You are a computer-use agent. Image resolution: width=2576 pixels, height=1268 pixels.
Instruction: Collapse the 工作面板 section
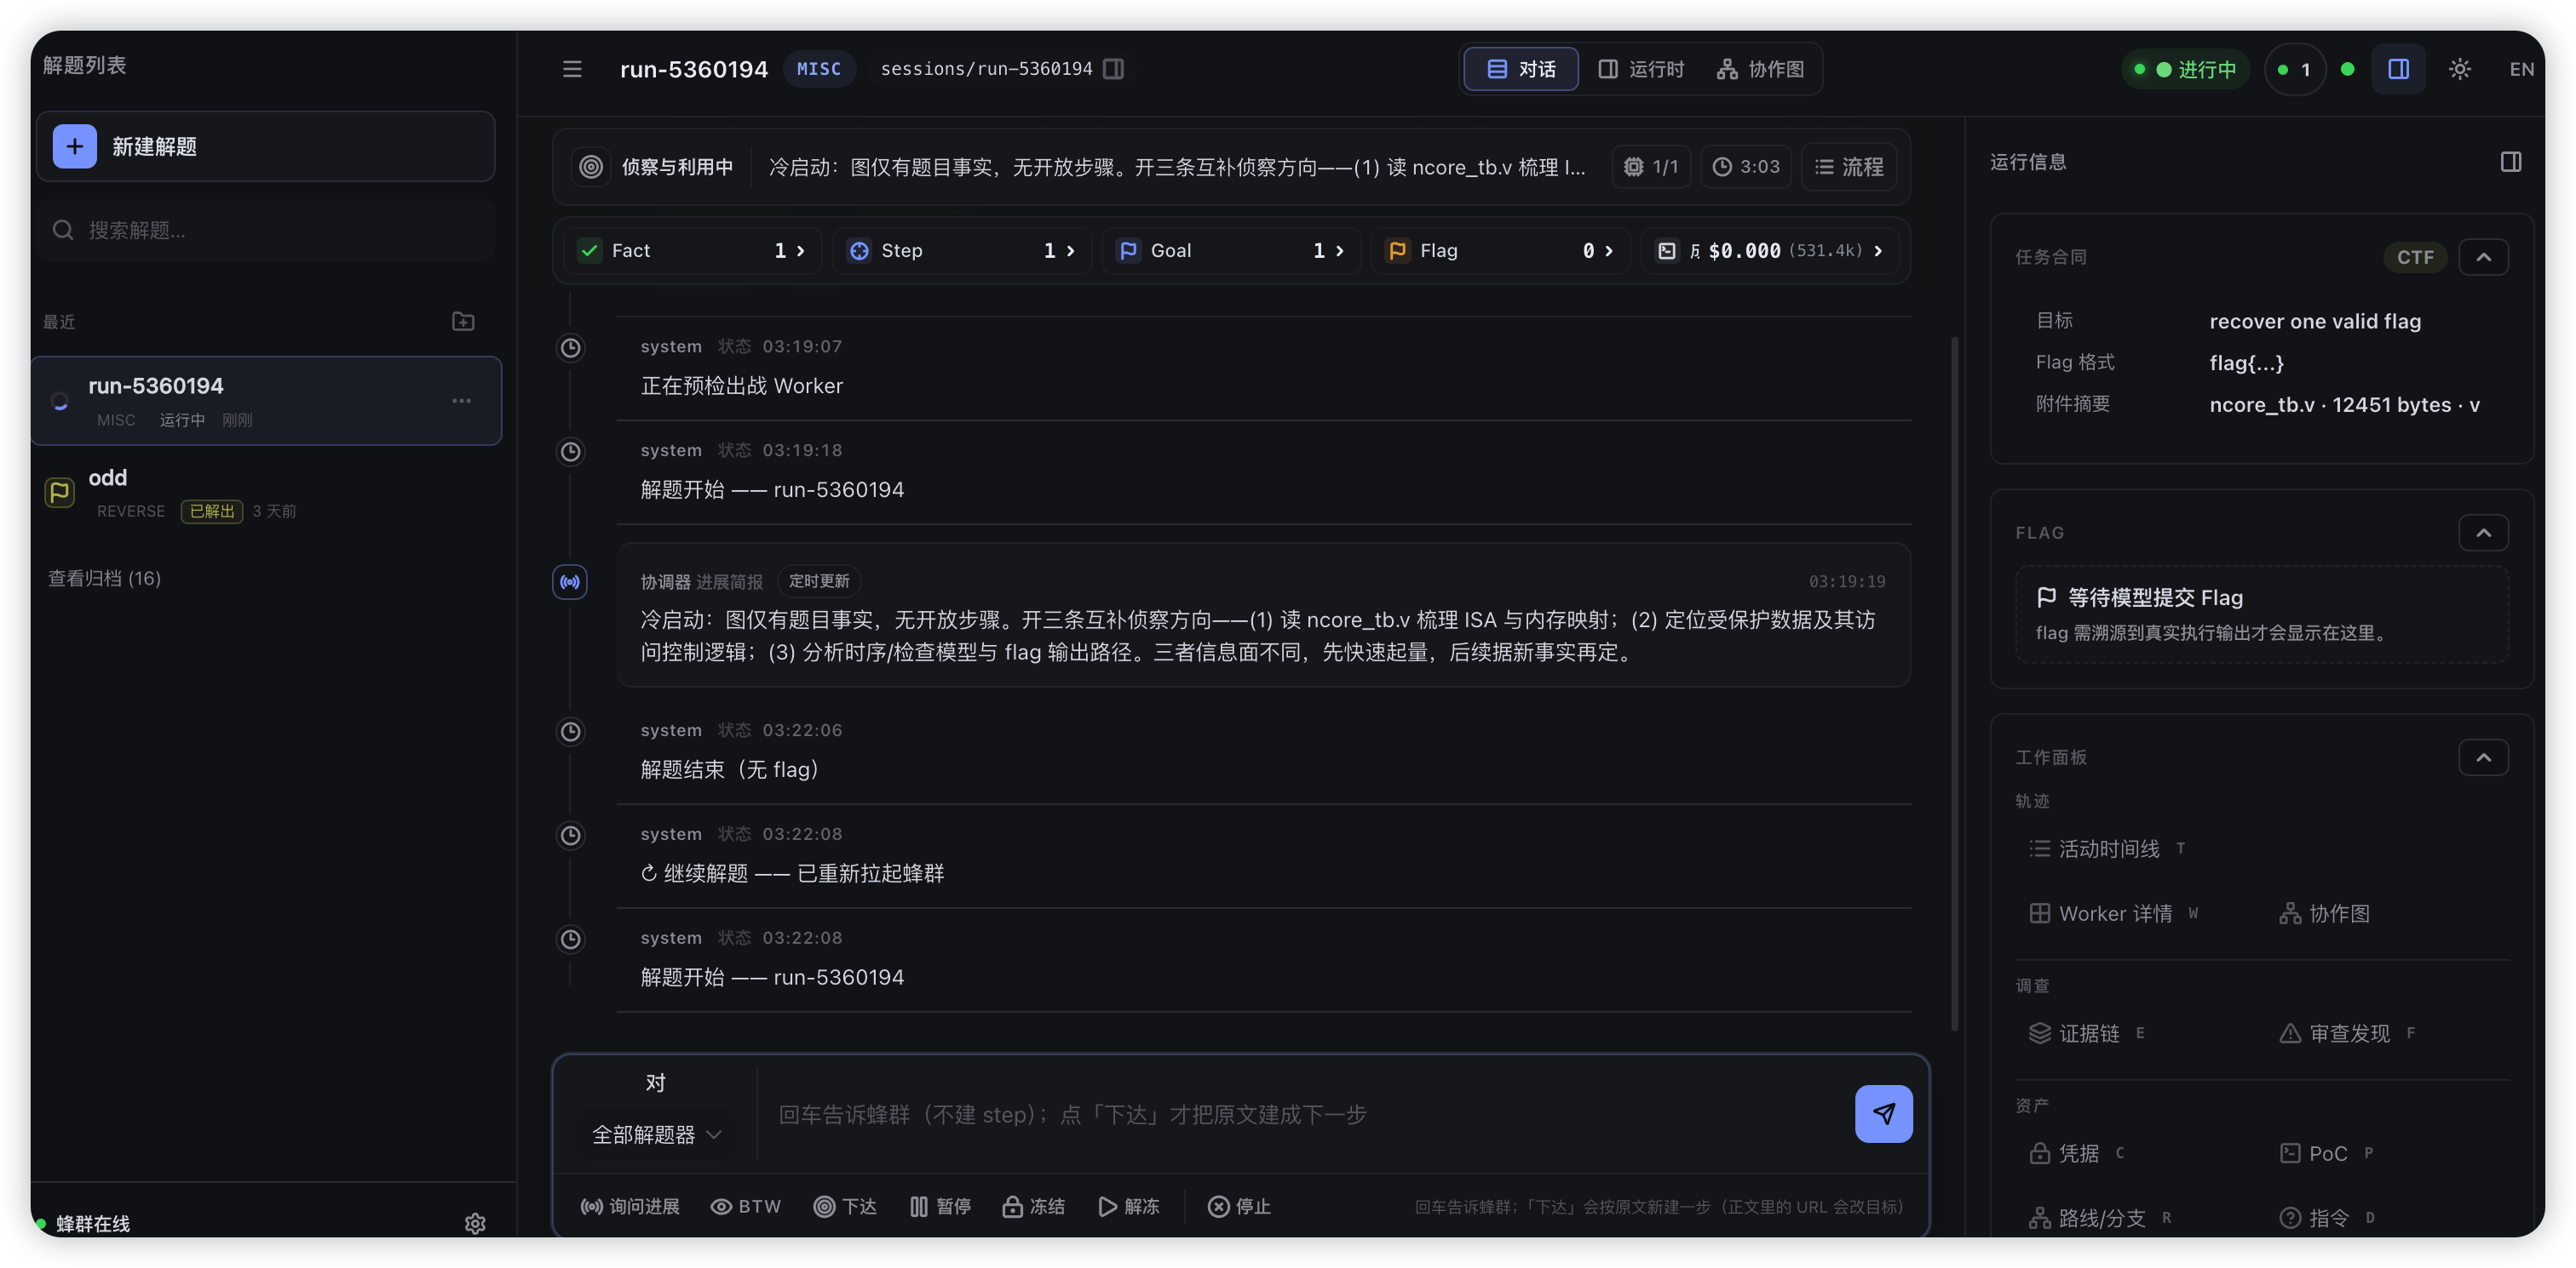[x=2483, y=757]
